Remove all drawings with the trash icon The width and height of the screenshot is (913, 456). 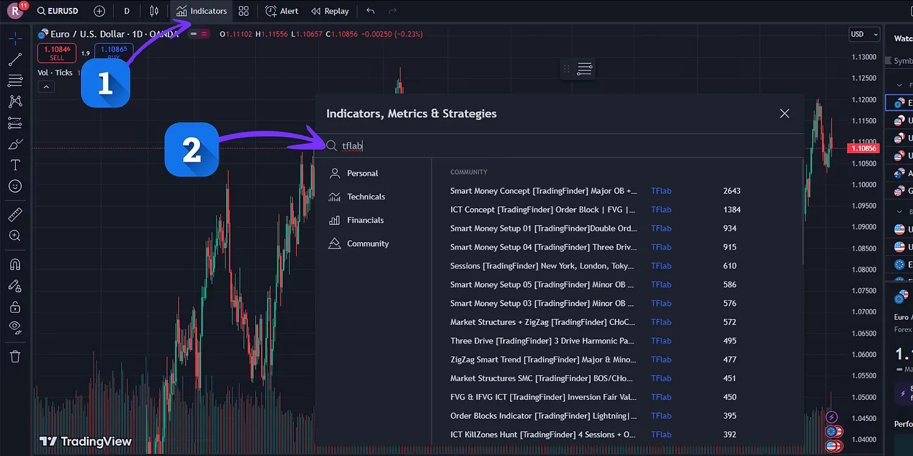tap(15, 357)
